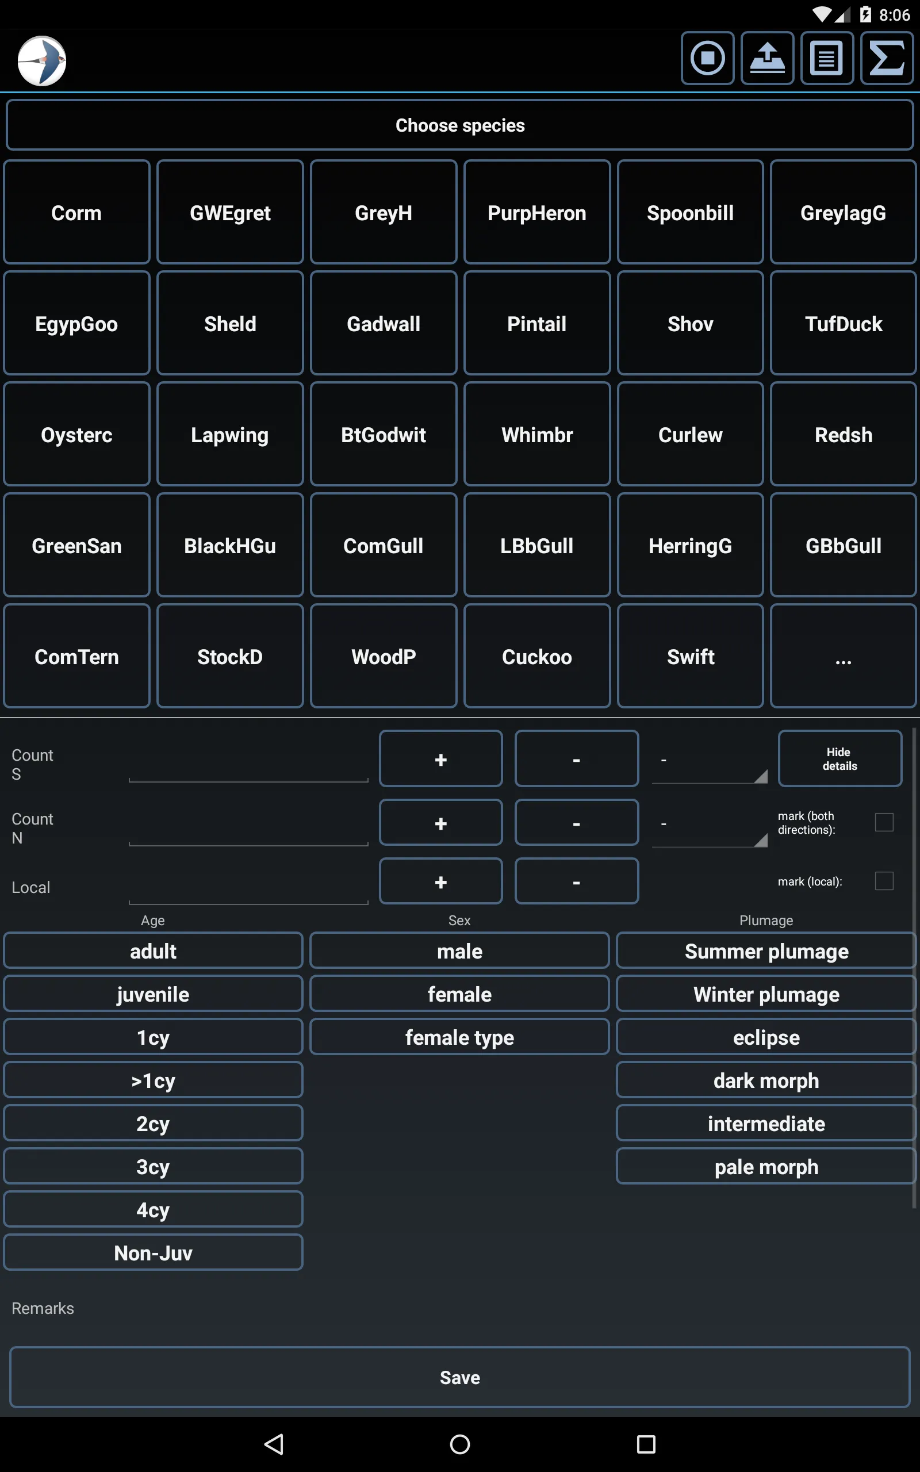
Task: Set age to adult
Action: [154, 950]
